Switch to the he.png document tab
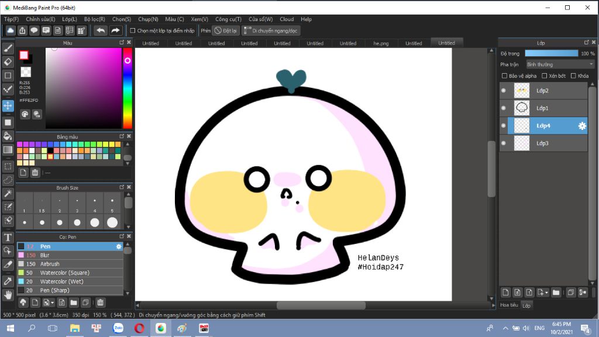 click(x=381, y=43)
